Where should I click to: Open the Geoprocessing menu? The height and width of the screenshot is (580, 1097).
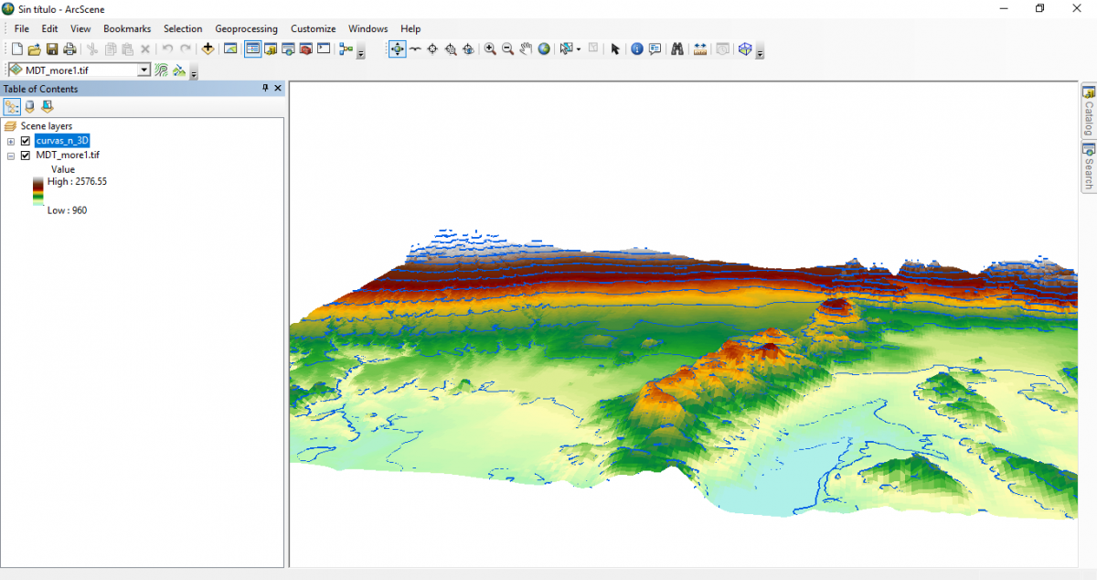(246, 28)
